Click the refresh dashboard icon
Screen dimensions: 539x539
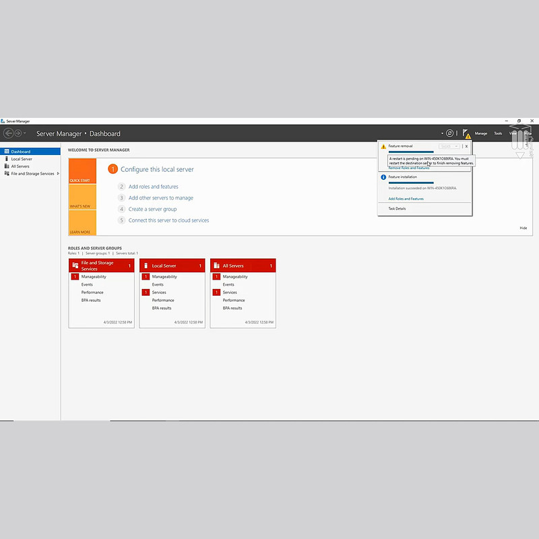tap(449, 133)
